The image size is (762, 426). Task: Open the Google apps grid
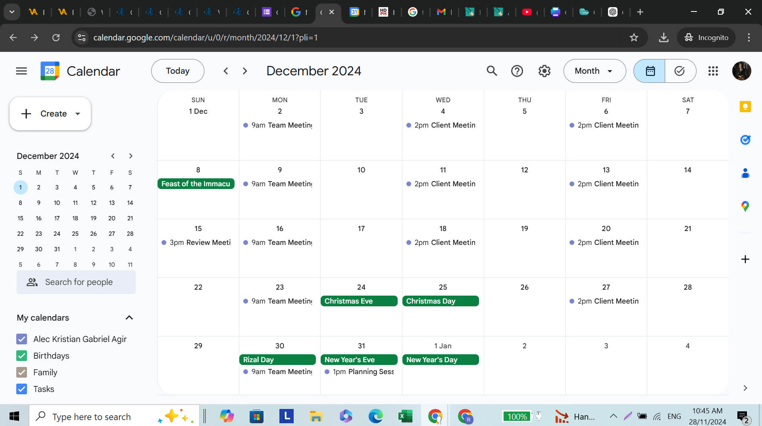pos(713,71)
